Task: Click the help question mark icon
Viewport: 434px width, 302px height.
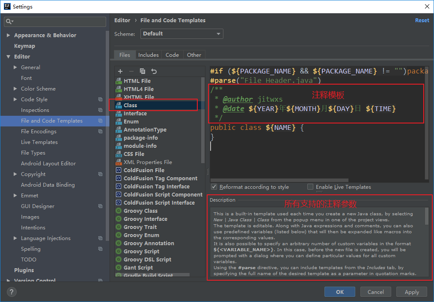Action: (x=11, y=292)
